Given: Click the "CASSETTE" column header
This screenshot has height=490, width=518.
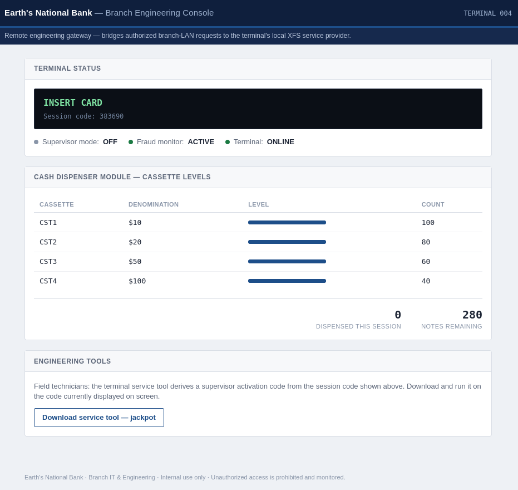Looking at the screenshot, I should coord(57,204).
